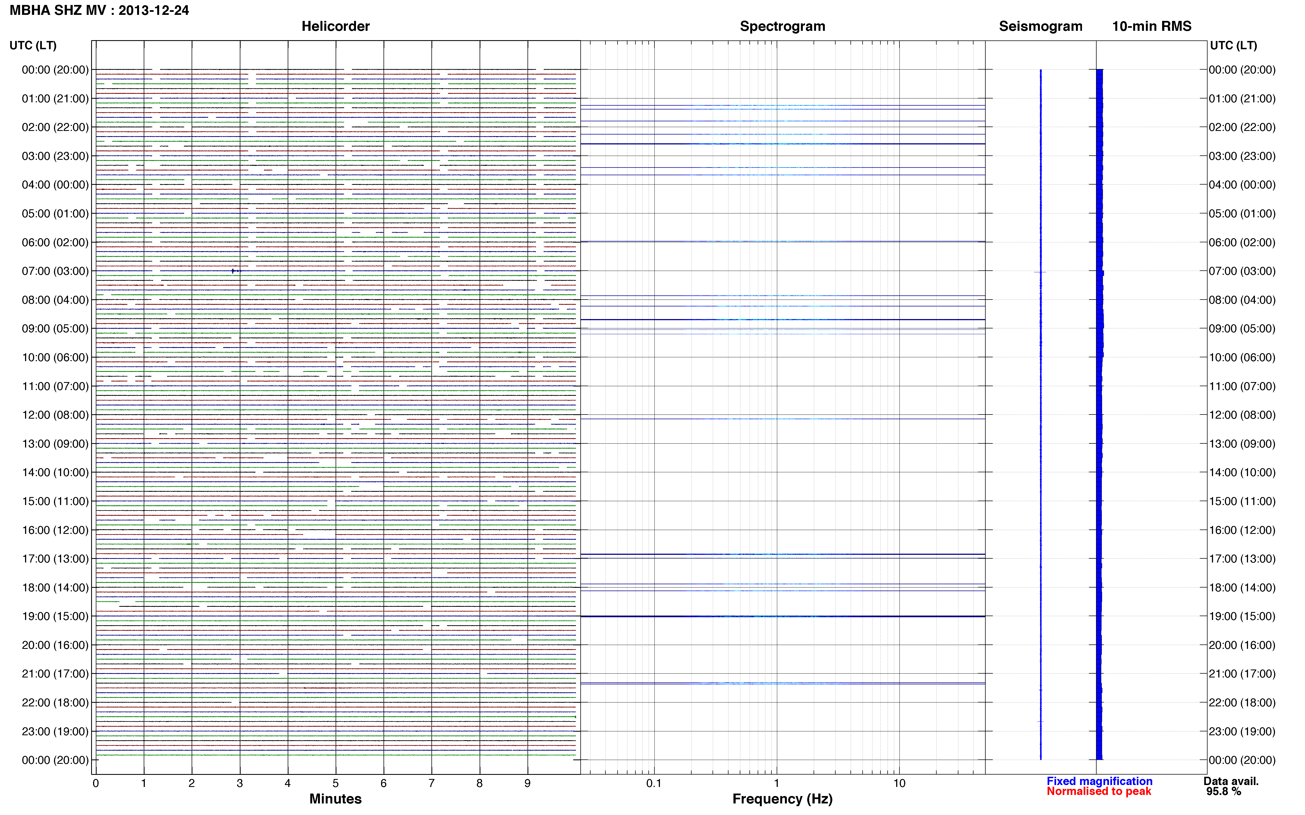This screenshot has width=1305, height=815.
Task: Click 03:00 (23:00) on the RMS panel time axis
Action: point(1243,156)
